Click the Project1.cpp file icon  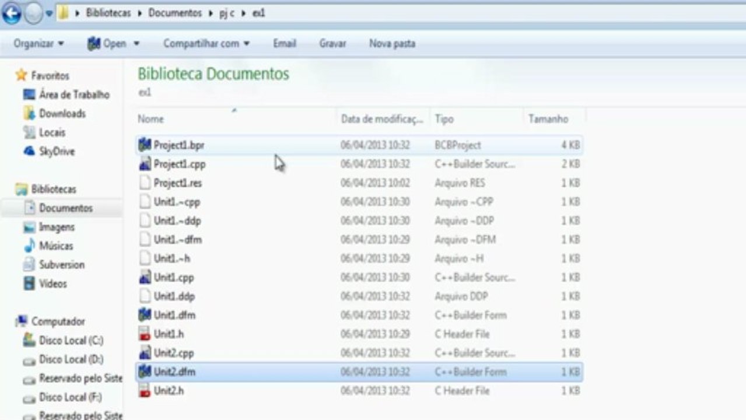pos(145,164)
